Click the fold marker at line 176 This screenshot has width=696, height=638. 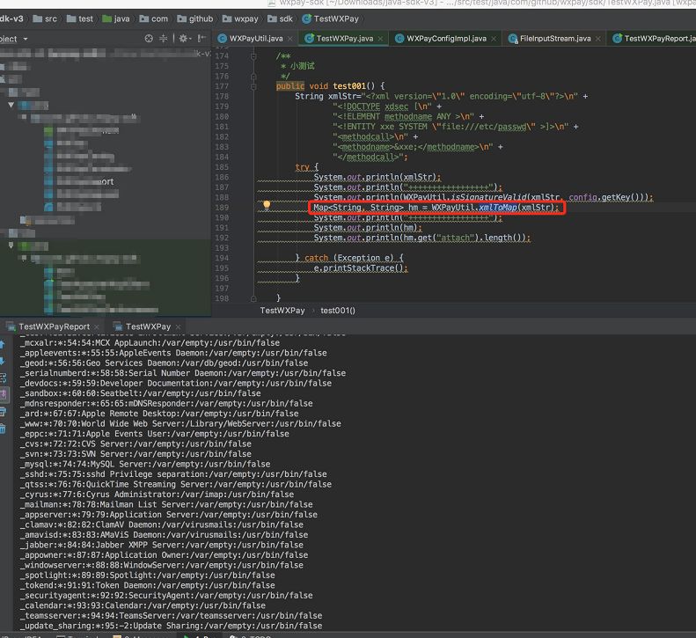[253, 77]
